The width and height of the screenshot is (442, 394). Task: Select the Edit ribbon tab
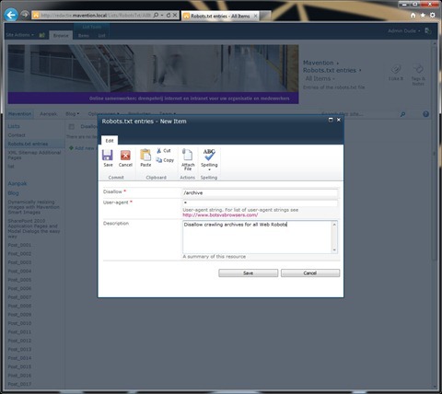pos(110,141)
